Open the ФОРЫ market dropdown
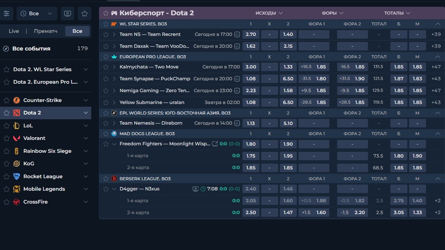445x250 pixels. coord(333,13)
